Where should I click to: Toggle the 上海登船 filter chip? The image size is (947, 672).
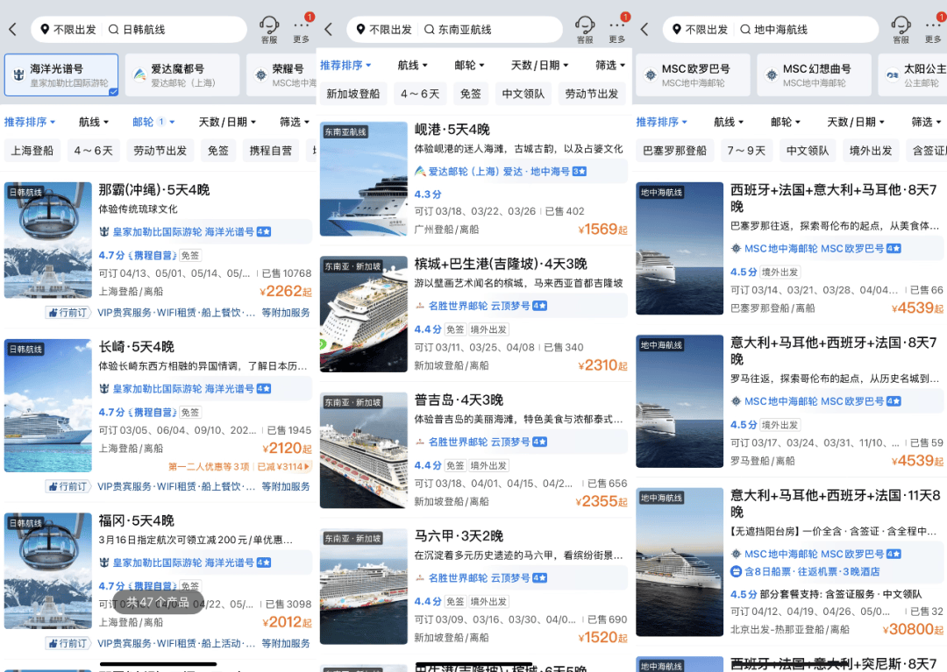[32, 151]
